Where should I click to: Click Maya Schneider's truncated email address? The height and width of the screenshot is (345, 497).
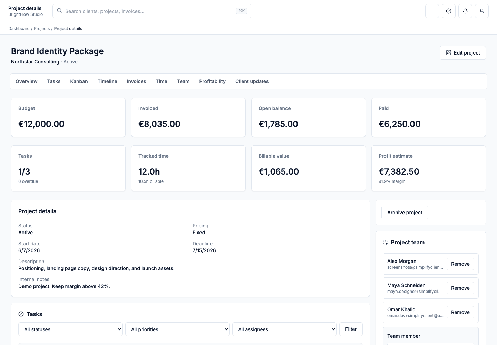(x=415, y=292)
